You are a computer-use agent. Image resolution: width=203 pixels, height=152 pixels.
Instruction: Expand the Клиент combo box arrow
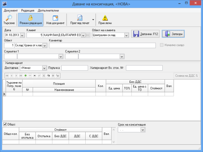pyautogui.click(x=83, y=35)
